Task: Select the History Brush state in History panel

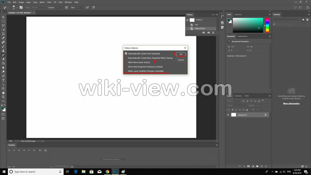Action: 200,28
